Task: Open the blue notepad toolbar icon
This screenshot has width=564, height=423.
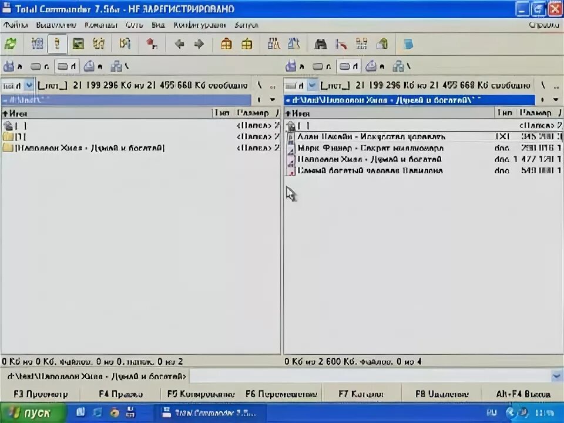Action: click(408, 45)
